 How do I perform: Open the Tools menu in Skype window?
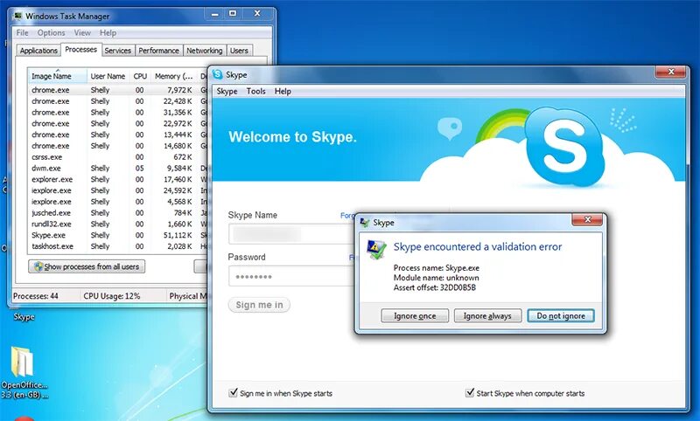pos(255,92)
